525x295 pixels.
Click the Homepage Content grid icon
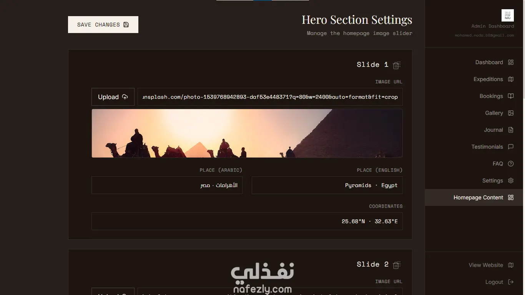511,197
